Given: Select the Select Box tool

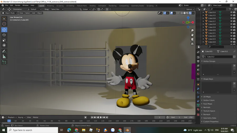Looking at the screenshot, I should point(4,19).
